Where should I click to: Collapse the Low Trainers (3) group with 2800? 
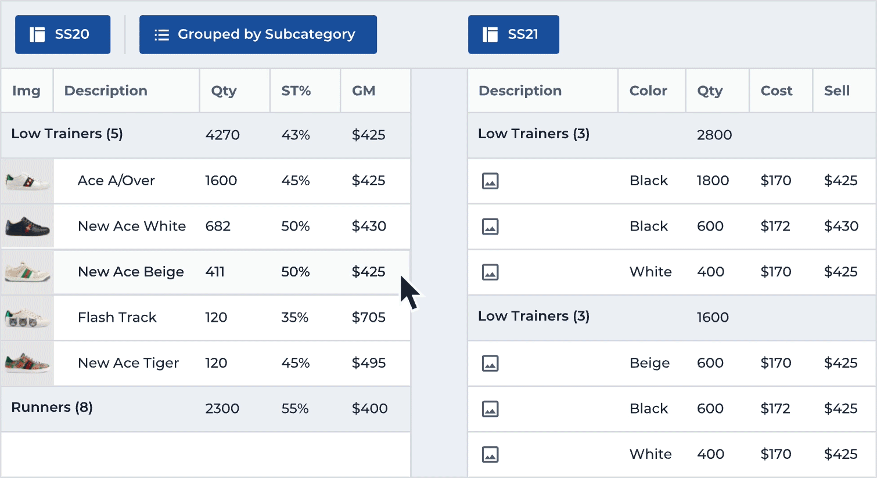(533, 134)
